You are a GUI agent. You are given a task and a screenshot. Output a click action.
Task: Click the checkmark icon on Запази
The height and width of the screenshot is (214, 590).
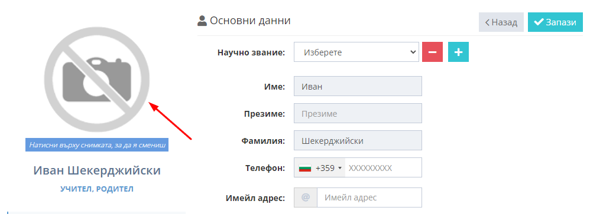(539, 22)
